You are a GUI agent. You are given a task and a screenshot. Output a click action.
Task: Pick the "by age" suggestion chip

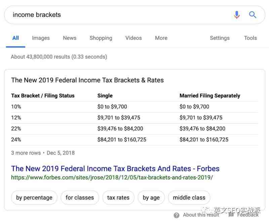tap(151, 198)
